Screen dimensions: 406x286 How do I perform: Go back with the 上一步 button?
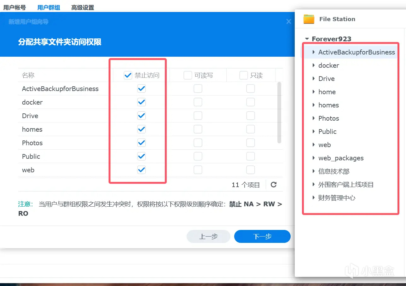208,237
